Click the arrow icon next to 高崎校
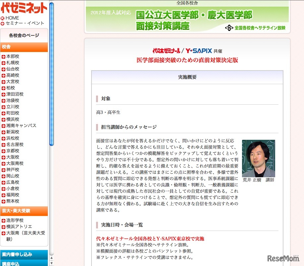Screen dimensions: 304x266 coord(3,76)
